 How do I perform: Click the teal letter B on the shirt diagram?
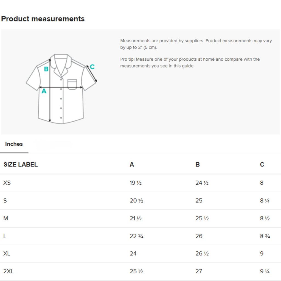coord(46,69)
